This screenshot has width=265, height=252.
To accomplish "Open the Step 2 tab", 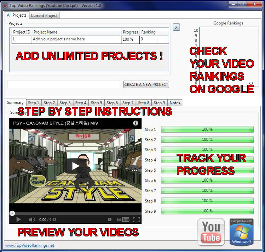I will (x=49, y=103).
